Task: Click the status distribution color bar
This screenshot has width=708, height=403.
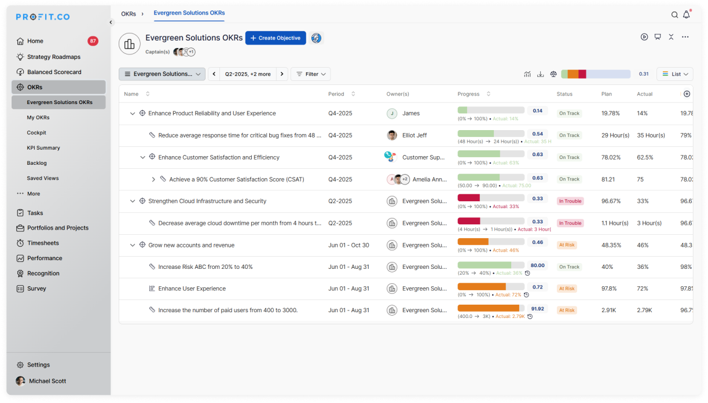Action: (596, 74)
